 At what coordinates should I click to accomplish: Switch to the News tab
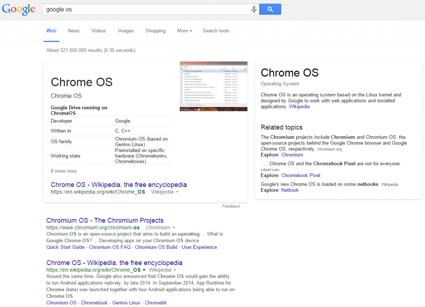point(74,31)
